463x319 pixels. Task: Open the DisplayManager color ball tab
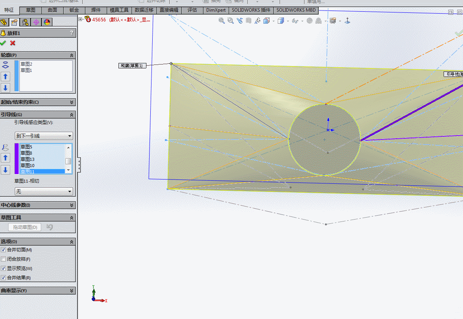(47, 22)
